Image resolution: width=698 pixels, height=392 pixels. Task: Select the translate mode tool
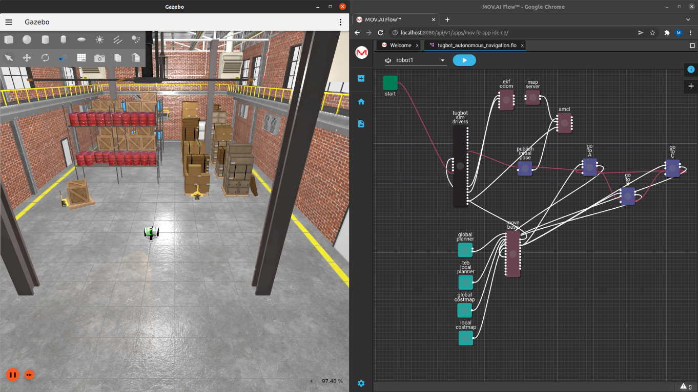pyautogui.click(x=27, y=58)
